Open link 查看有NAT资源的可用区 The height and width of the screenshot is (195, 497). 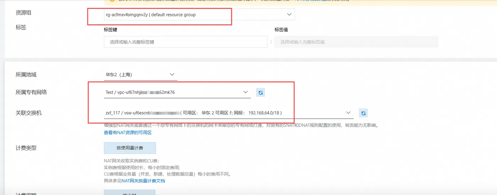coord(128,132)
